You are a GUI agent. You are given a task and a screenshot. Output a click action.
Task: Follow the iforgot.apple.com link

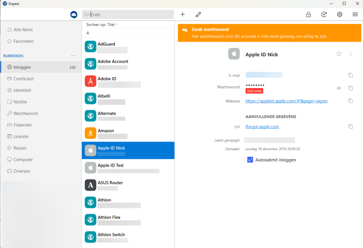point(262,127)
